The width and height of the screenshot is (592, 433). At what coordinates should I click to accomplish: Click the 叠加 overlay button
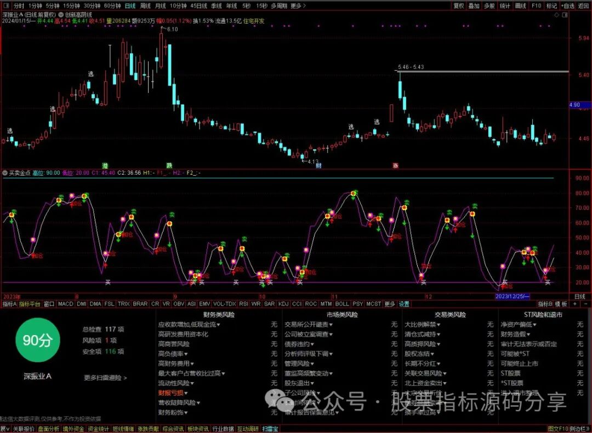(474, 5)
